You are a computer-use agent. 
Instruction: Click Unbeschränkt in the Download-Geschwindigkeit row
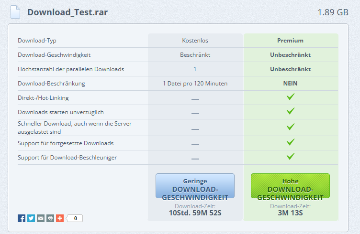[x=290, y=55]
